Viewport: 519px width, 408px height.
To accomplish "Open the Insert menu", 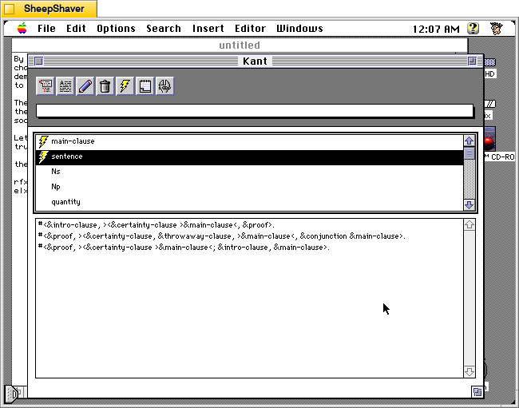I will pos(208,29).
